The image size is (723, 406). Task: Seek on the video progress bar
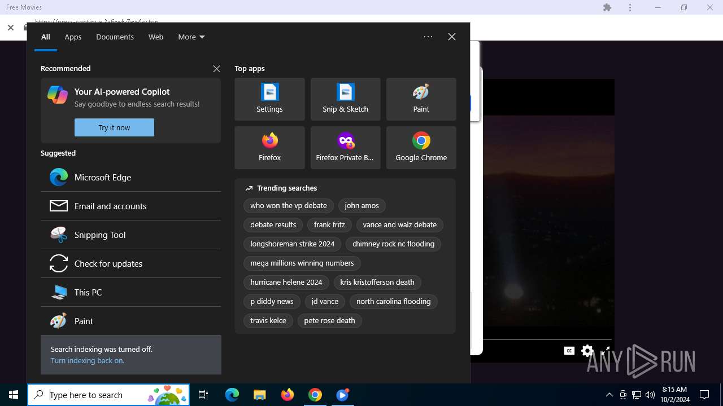point(547,339)
